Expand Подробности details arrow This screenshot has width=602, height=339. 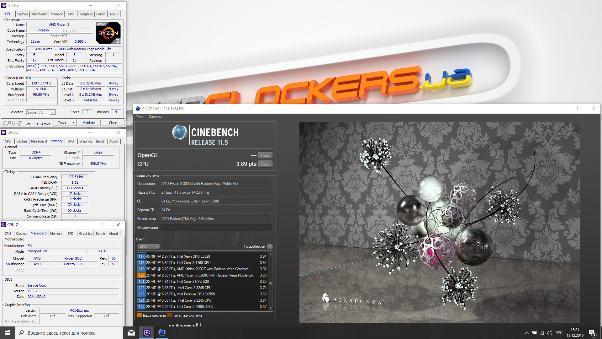[270, 246]
